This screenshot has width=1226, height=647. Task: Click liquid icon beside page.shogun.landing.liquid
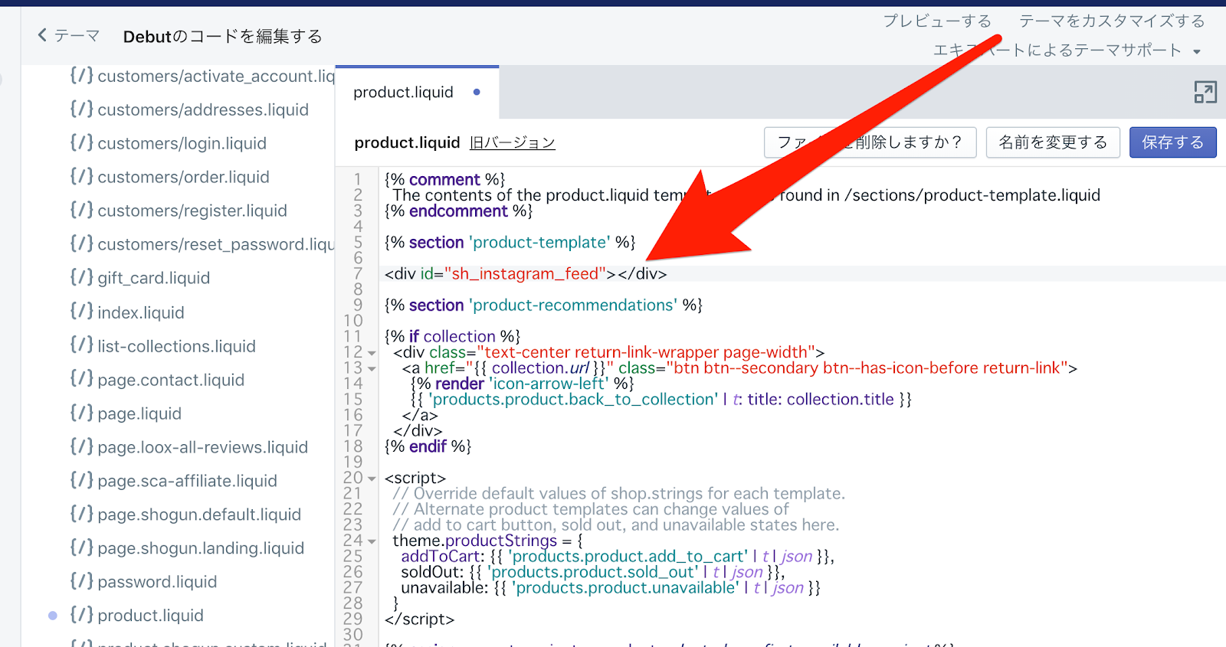tap(81, 547)
